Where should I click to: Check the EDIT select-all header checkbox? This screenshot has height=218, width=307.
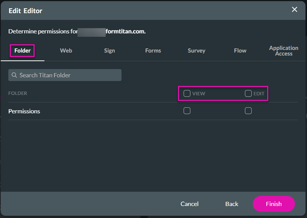pos(248,93)
